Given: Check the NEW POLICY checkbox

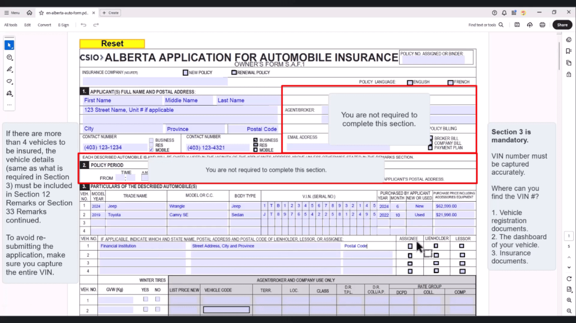Looking at the screenshot, I should (x=185, y=72).
